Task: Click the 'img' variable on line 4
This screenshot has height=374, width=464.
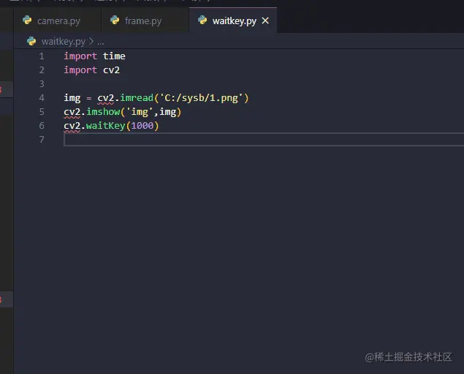Action: [x=72, y=98]
